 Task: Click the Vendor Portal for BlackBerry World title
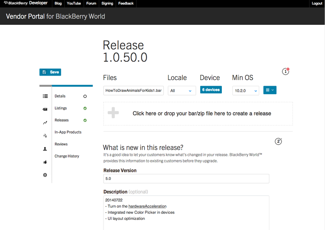(56, 16)
